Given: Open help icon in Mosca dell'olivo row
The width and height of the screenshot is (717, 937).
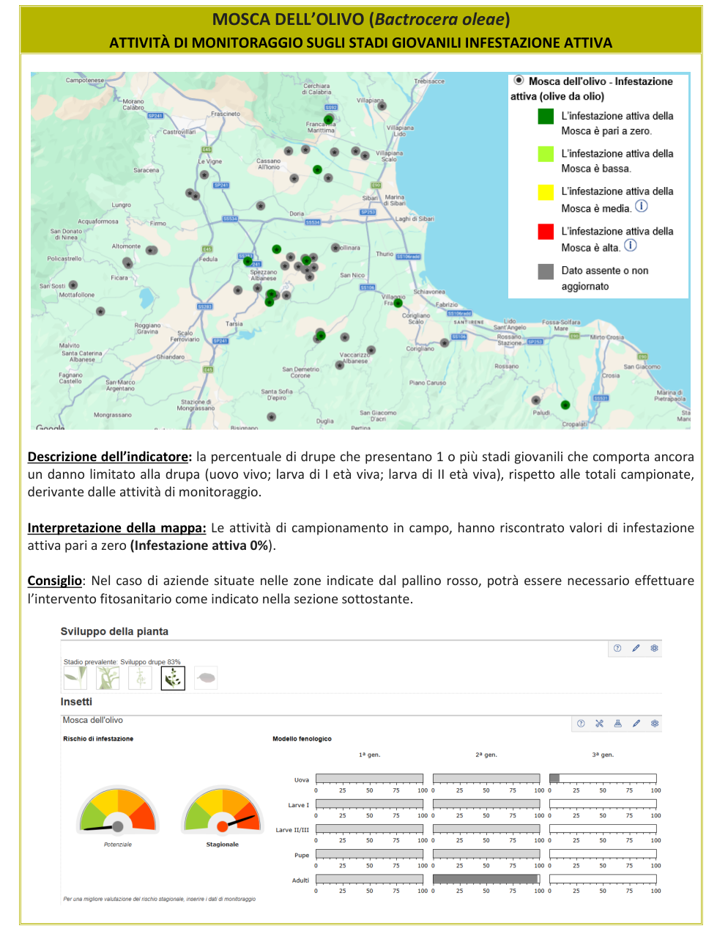Looking at the screenshot, I should [581, 724].
